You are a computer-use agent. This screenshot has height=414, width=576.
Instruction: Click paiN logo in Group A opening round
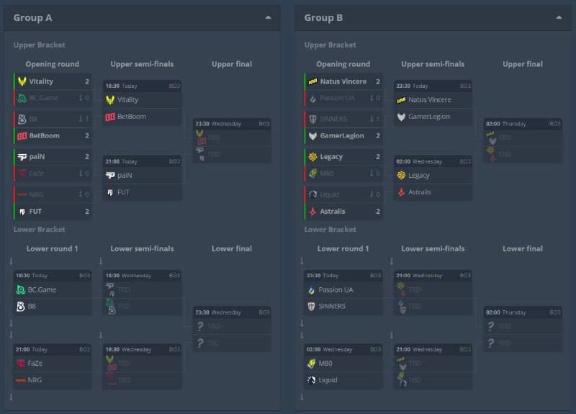pos(22,157)
